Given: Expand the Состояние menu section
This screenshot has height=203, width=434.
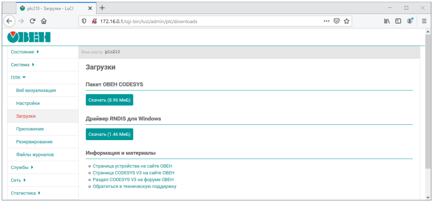Looking at the screenshot, I should pos(25,52).
